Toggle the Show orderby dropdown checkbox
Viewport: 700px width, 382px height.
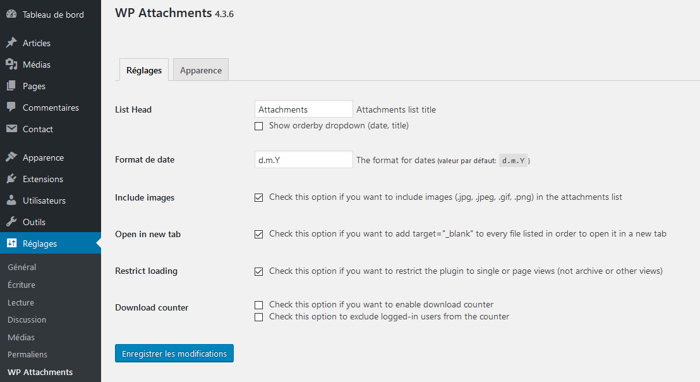(x=258, y=126)
